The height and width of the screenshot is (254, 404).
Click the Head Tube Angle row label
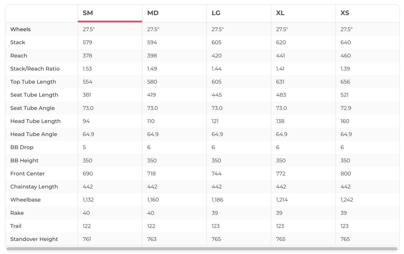click(34, 134)
